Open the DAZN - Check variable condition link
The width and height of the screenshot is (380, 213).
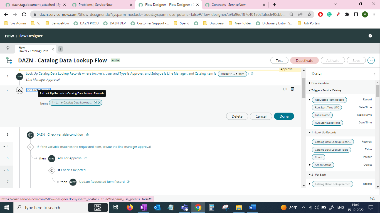tap(60, 135)
